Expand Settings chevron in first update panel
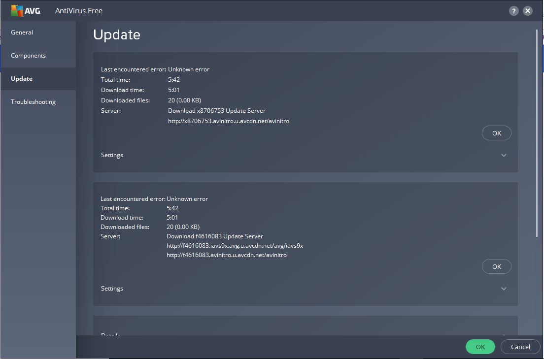Image resolution: width=544 pixels, height=359 pixels. pyautogui.click(x=504, y=156)
